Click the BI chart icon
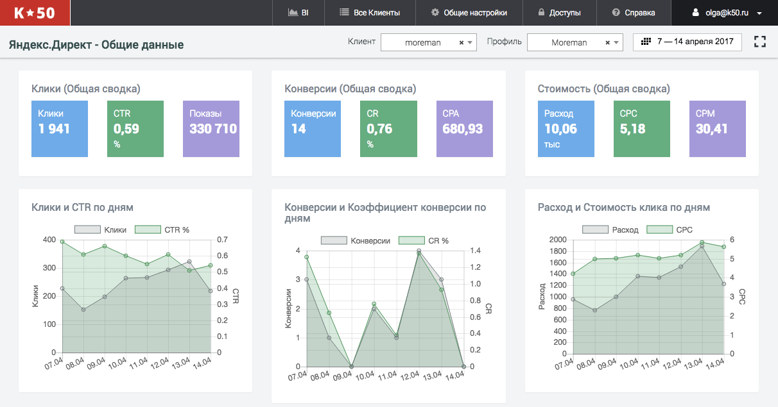Viewport: 778px width, 407px height. pyautogui.click(x=293, y=13)
